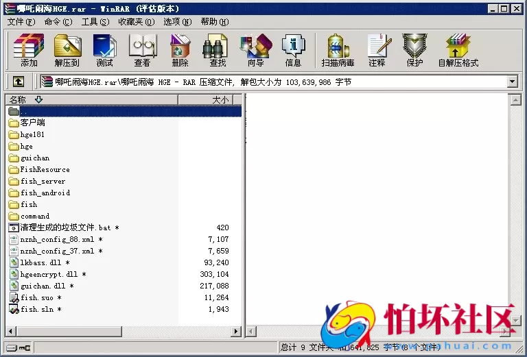Select the nznh_config_88.xml file
Screen dimensions: 527x357
[x=56, y=239]
